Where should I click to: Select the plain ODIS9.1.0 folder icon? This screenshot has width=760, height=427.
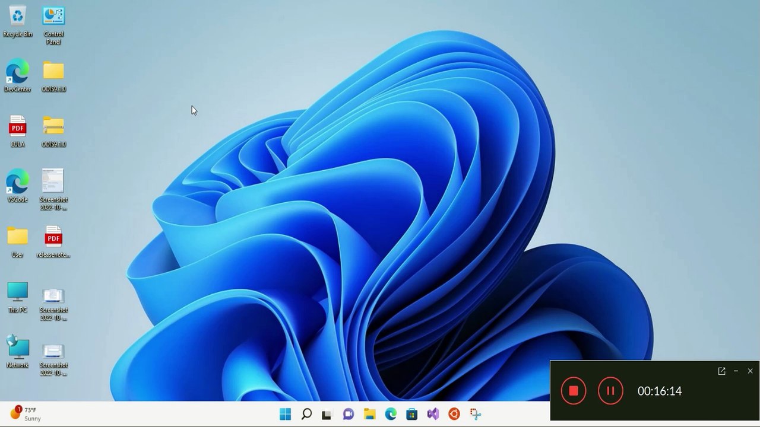tap(53, 77)
